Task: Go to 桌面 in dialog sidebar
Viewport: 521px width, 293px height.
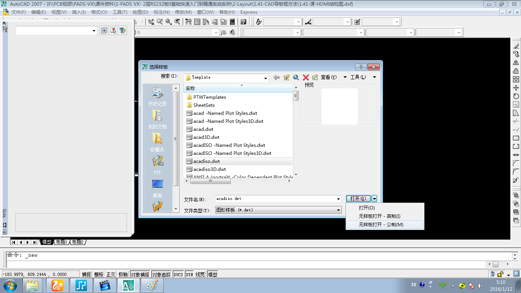Action: [158, 188]
